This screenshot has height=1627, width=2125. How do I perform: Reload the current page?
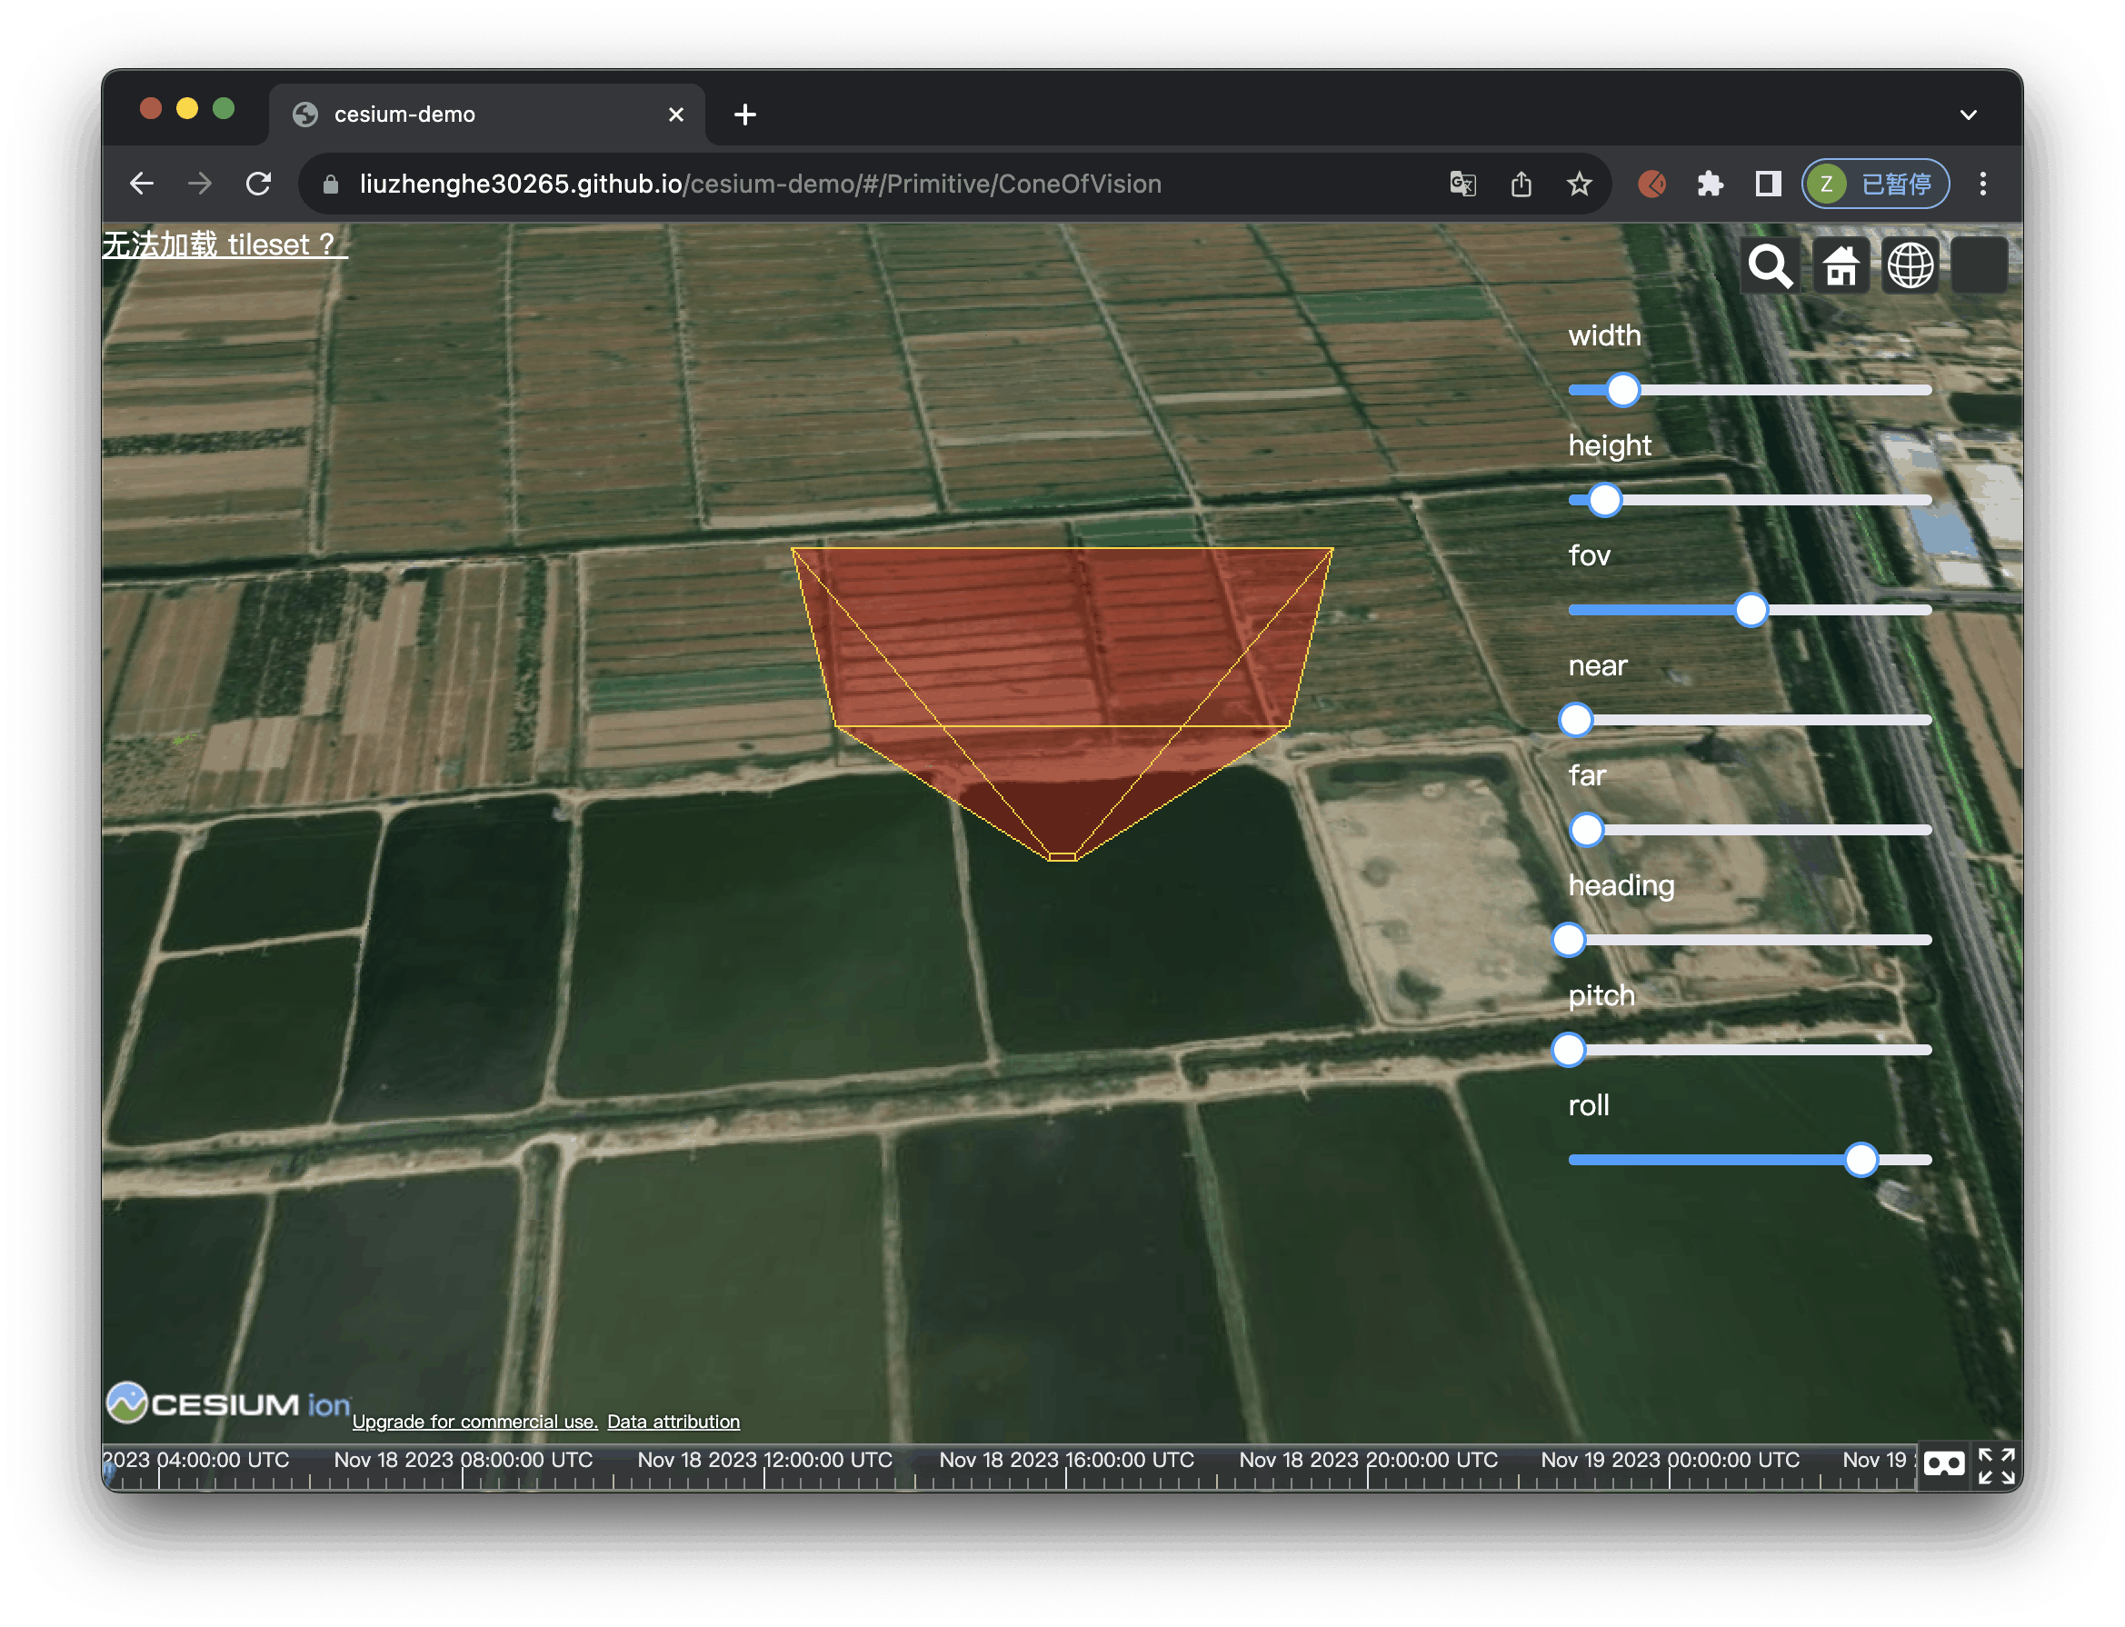[x=260, y=183]
